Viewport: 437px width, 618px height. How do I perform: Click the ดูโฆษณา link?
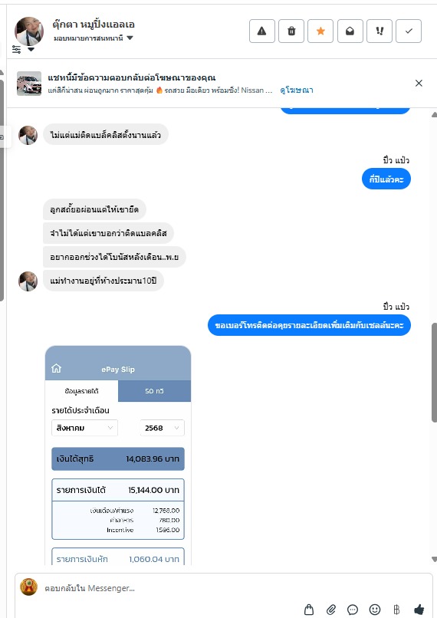click(297, 90)
